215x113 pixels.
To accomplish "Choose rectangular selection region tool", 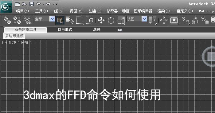I will 80,20.
